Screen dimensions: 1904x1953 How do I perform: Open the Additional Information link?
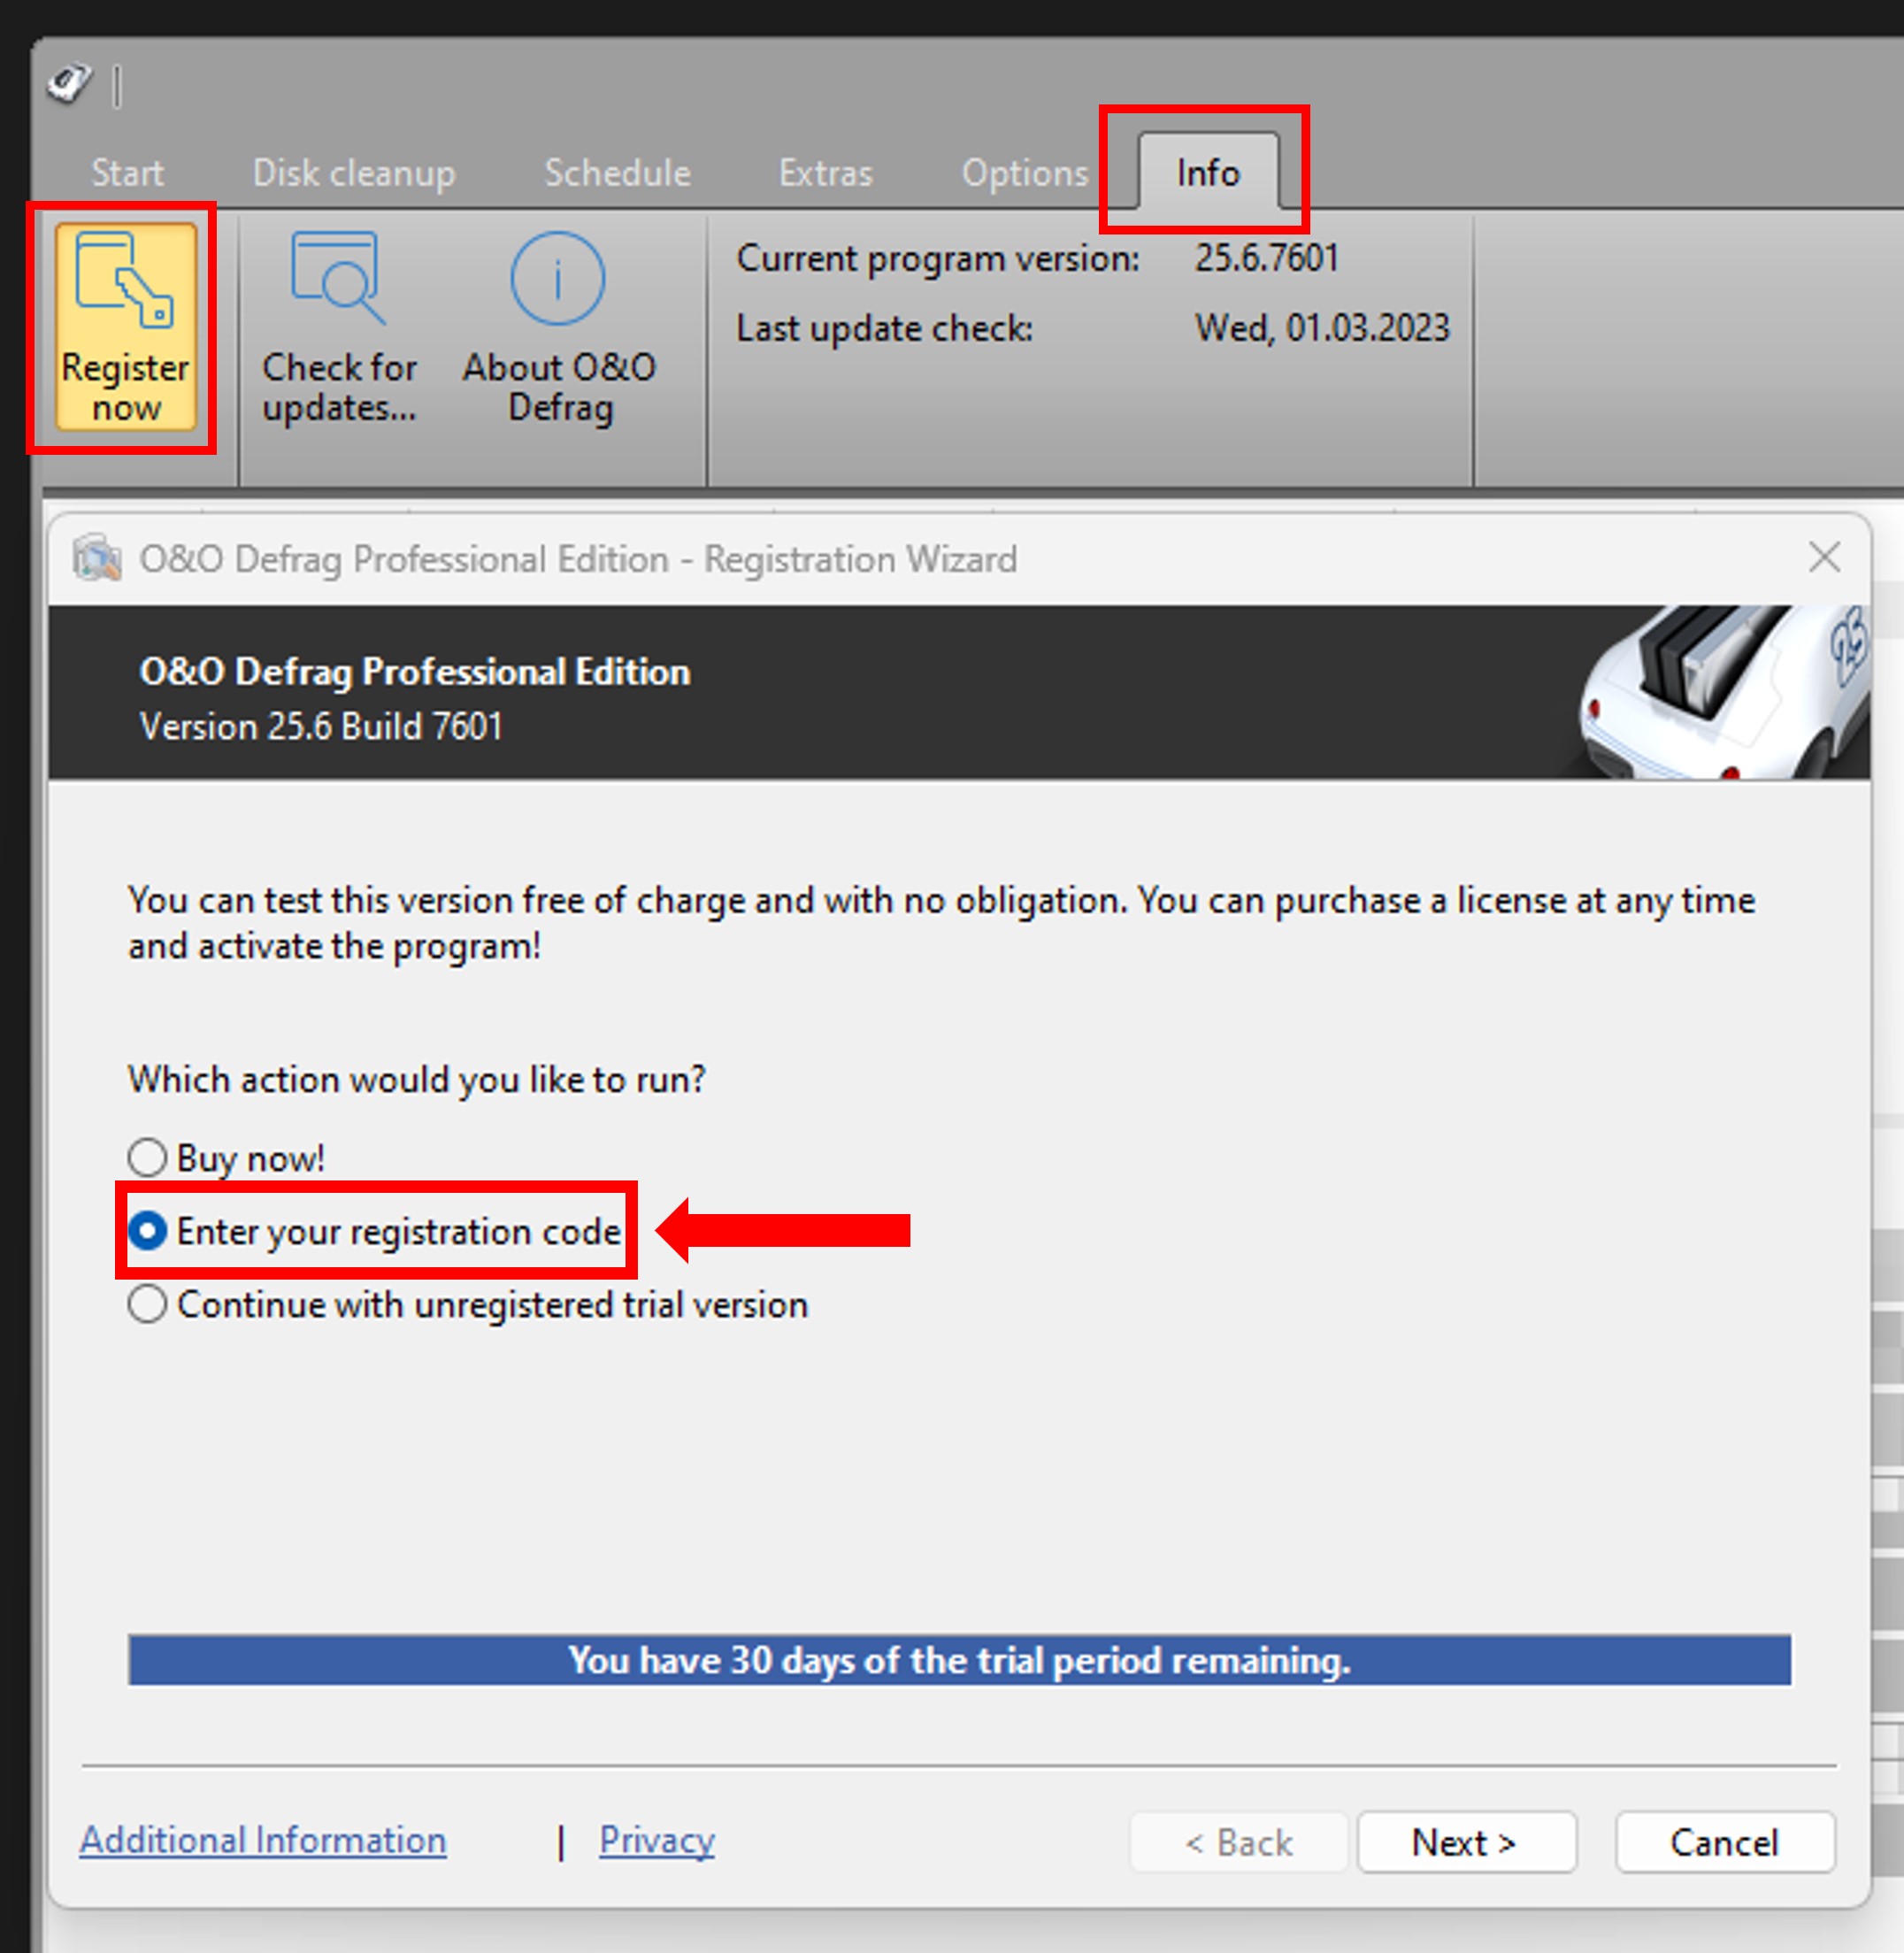coord(263,1840)
